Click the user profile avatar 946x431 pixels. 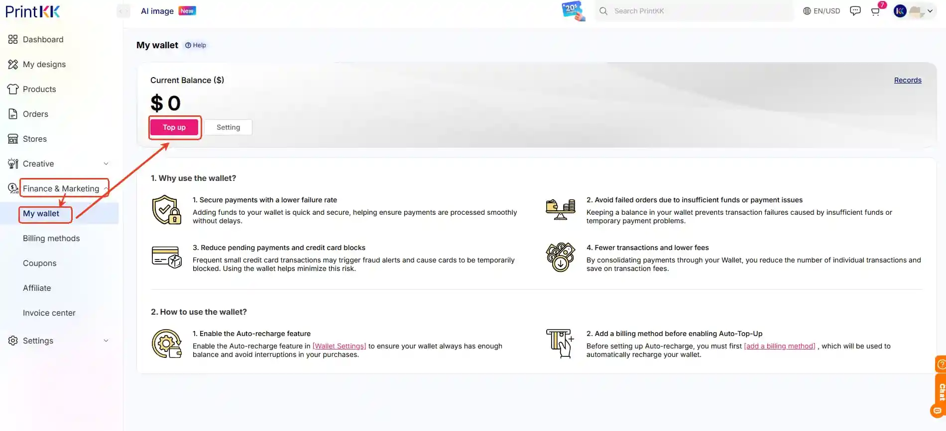pyautogui.click(x=900, y=11)
